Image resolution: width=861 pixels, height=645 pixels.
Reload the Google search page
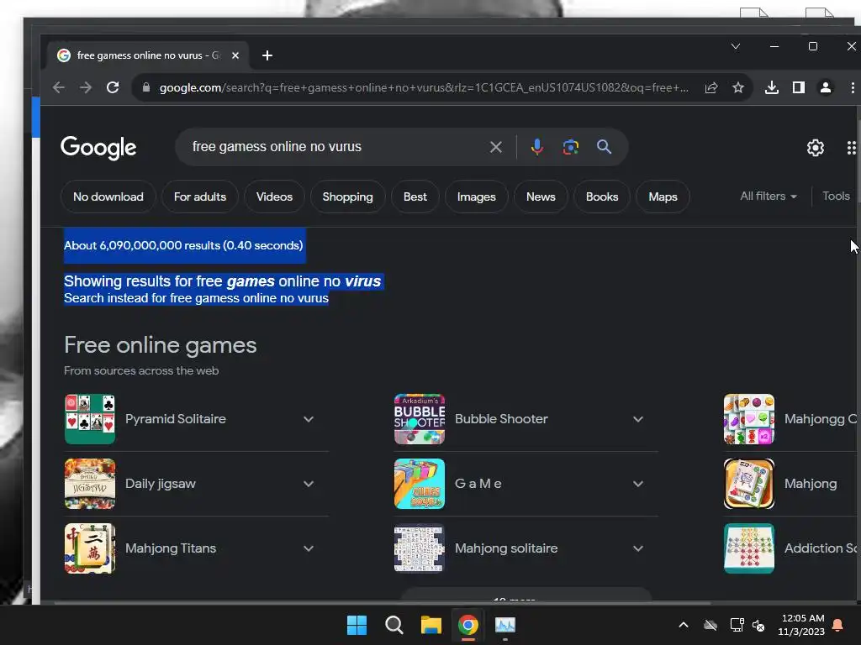(x=113, y=87)
